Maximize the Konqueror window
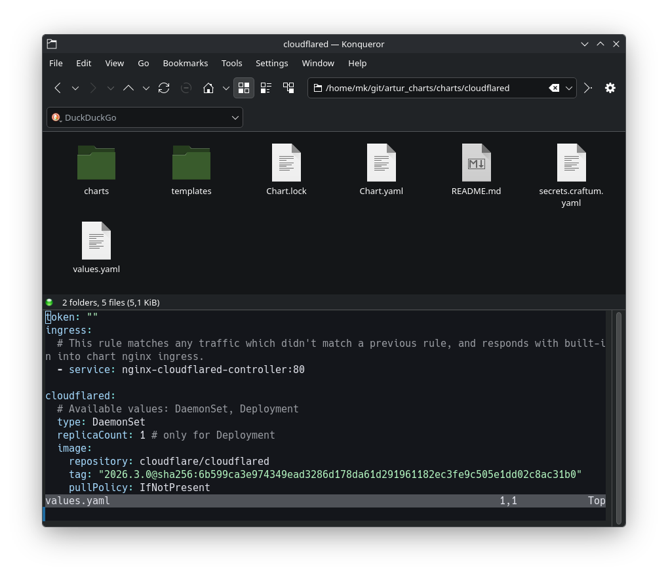This screenshot has height=577, width=668. (x=600, y=45)
